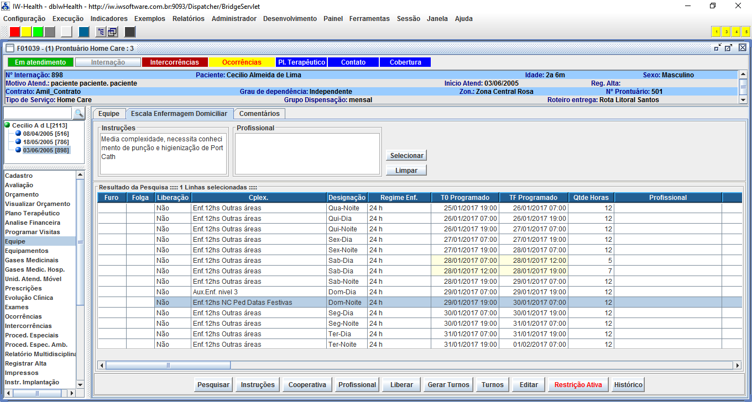Click the tree-structure icon in the toolbar
The image size is (752, 402).
coord(101,31)
